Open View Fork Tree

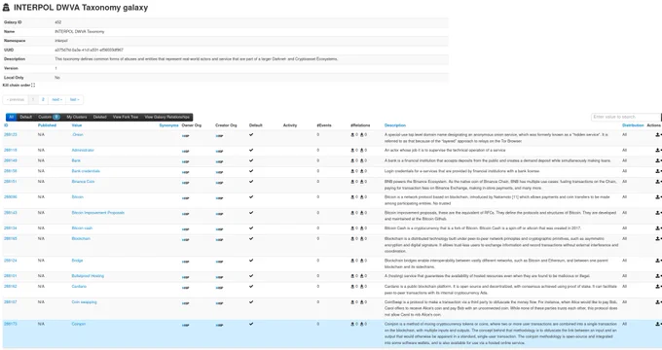[x=126, y=117]
